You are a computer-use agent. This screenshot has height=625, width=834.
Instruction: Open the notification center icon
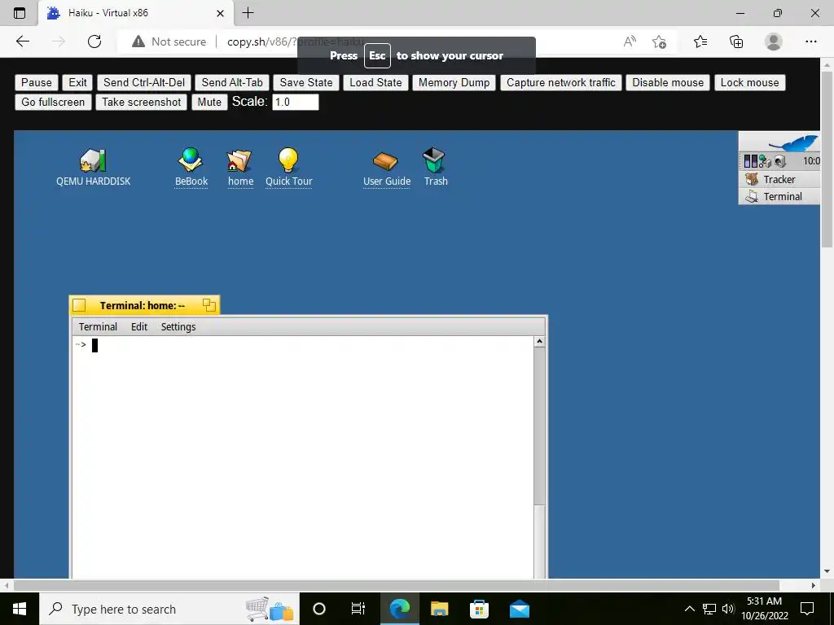pos(807,609)
